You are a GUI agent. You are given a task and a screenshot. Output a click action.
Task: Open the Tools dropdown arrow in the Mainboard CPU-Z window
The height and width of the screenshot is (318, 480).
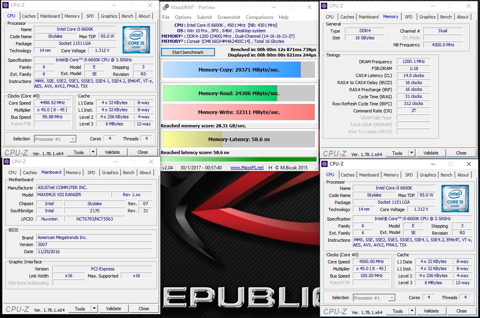95,309
